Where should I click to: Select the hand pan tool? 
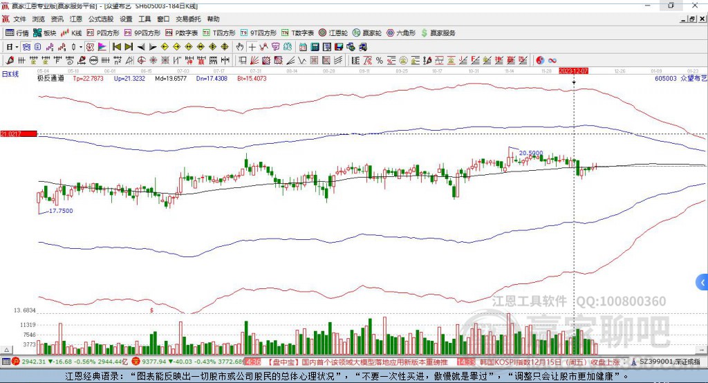240,47
